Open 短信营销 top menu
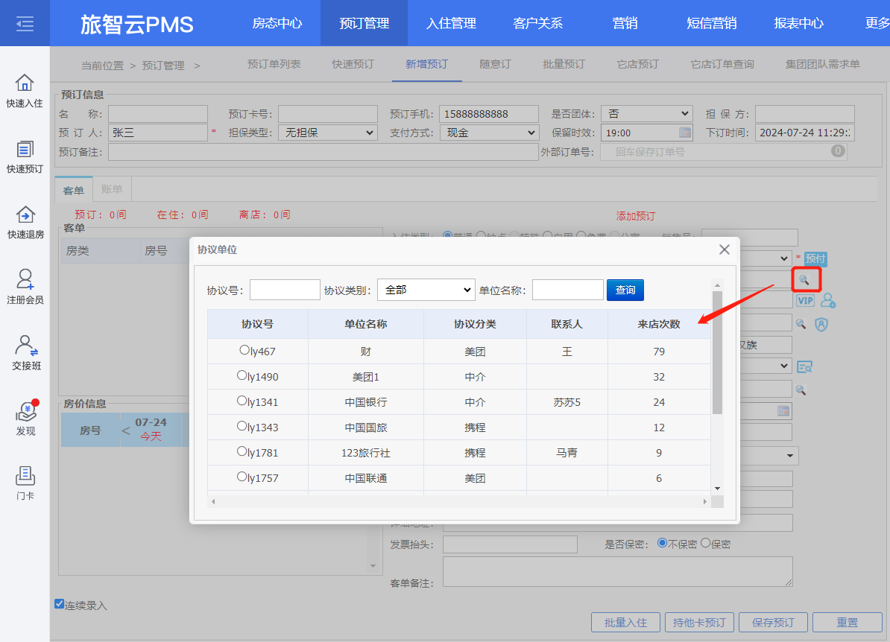The height and width of the screenshot is (642, 890). tap(712, 23)
